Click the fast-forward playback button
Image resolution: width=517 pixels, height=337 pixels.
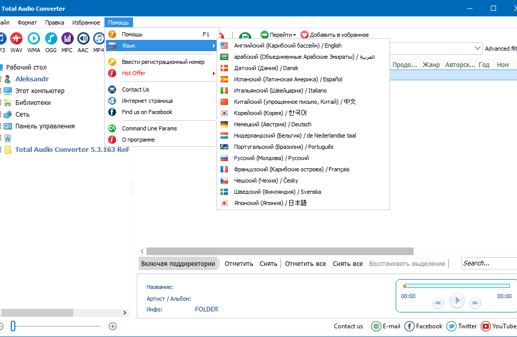(475, 303)
